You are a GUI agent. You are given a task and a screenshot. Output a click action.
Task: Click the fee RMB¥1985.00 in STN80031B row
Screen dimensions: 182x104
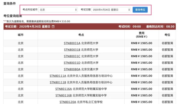pos(142,50)
